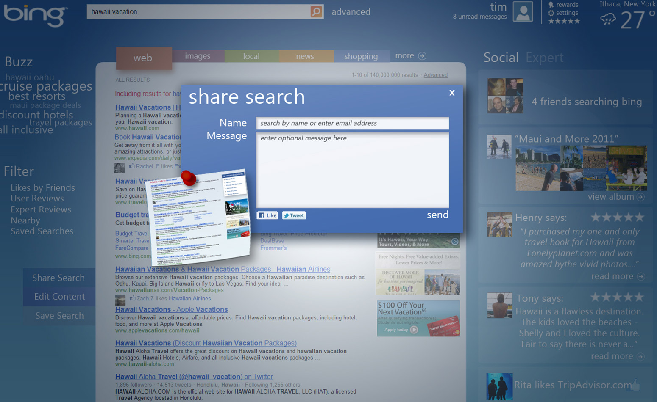657x402 pixels.
Task: Click send in the share dialog
Action: tap(437, 215)
